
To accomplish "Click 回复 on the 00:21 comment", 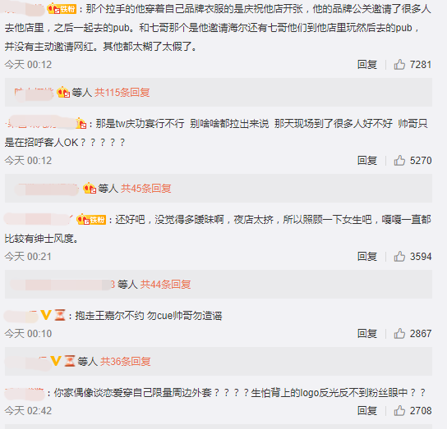I will click(x=367, y=257).
